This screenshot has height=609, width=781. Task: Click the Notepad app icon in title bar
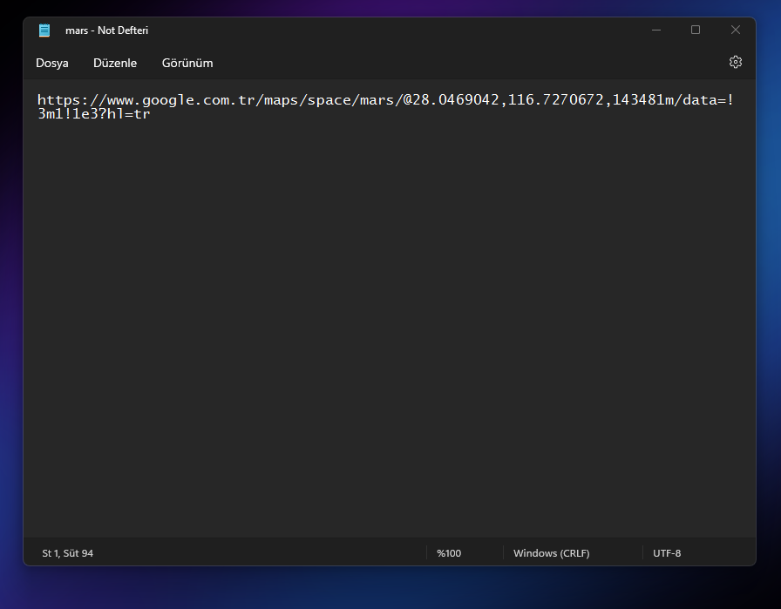pos(44,30)
